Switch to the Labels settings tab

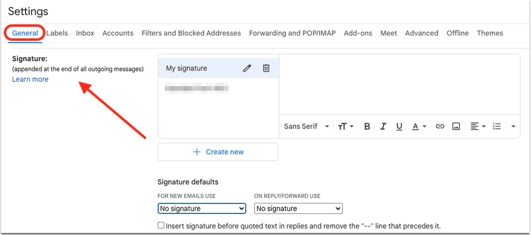coord(57,33)
